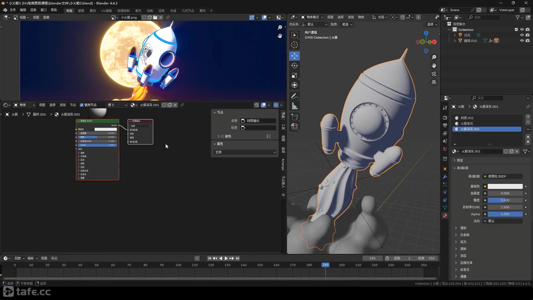
Task: Open the 物体模式 mode dropdown
Action: pos(312,17)
